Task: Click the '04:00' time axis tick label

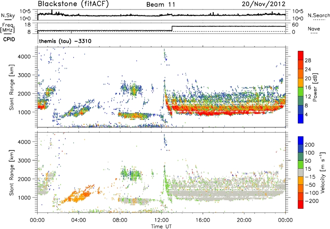Action: (78, 220)
